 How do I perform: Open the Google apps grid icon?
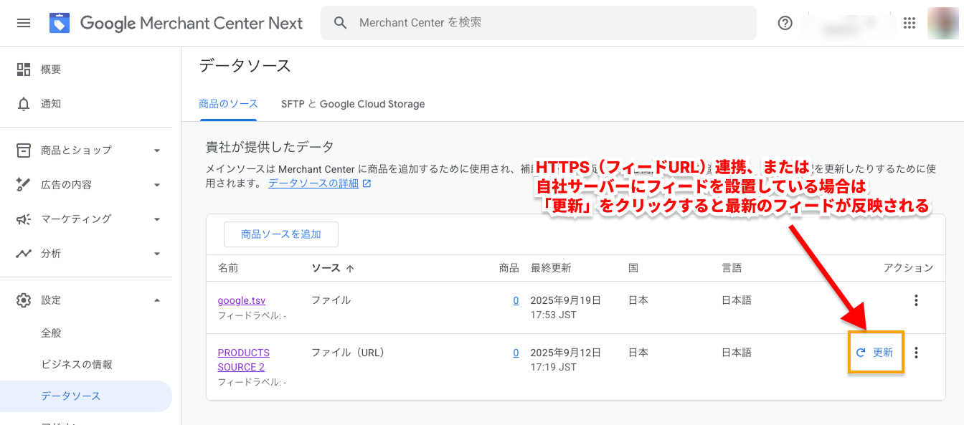[909, 23]
